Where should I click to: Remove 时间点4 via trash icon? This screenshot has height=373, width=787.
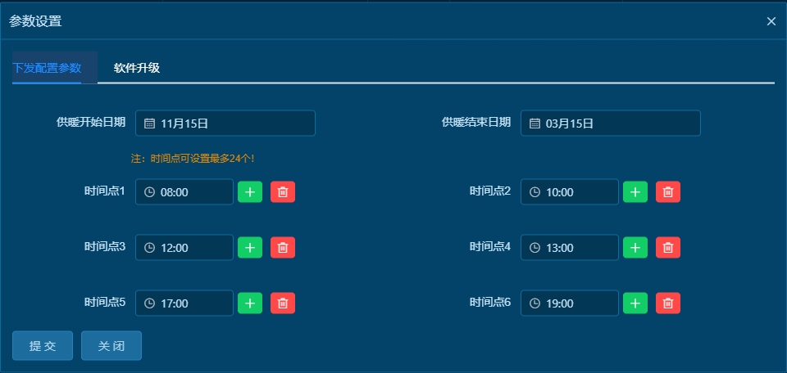click(668, 248)
